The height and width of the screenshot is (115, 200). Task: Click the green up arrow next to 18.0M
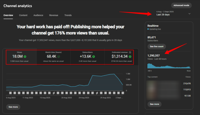[25, 57]
